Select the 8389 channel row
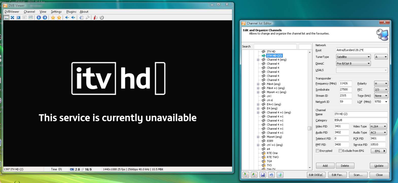The height and width of the screenshot is (183, 398). (x=270, y=141)
